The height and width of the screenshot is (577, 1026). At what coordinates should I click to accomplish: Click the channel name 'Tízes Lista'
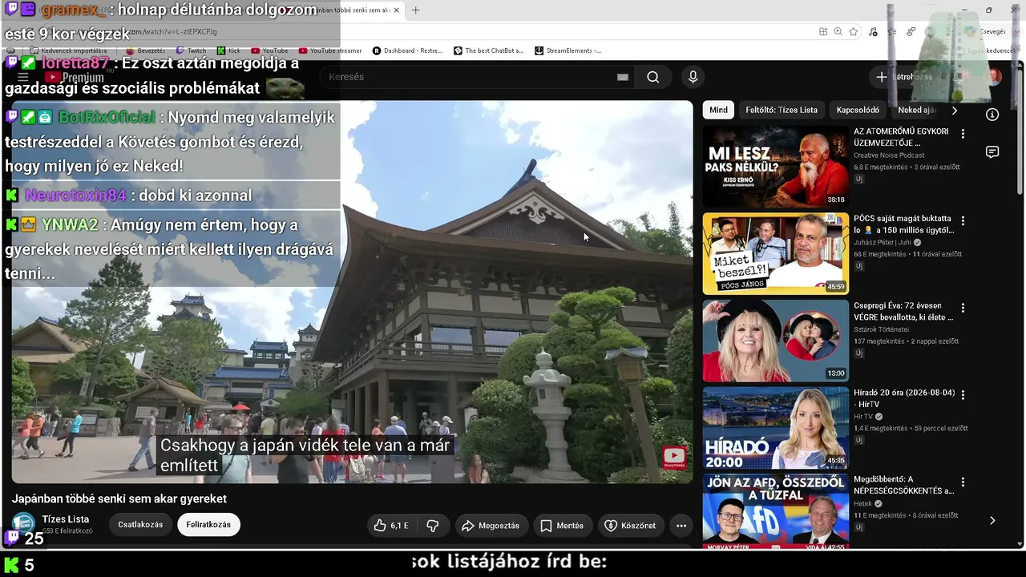click(x=66, y=519)
